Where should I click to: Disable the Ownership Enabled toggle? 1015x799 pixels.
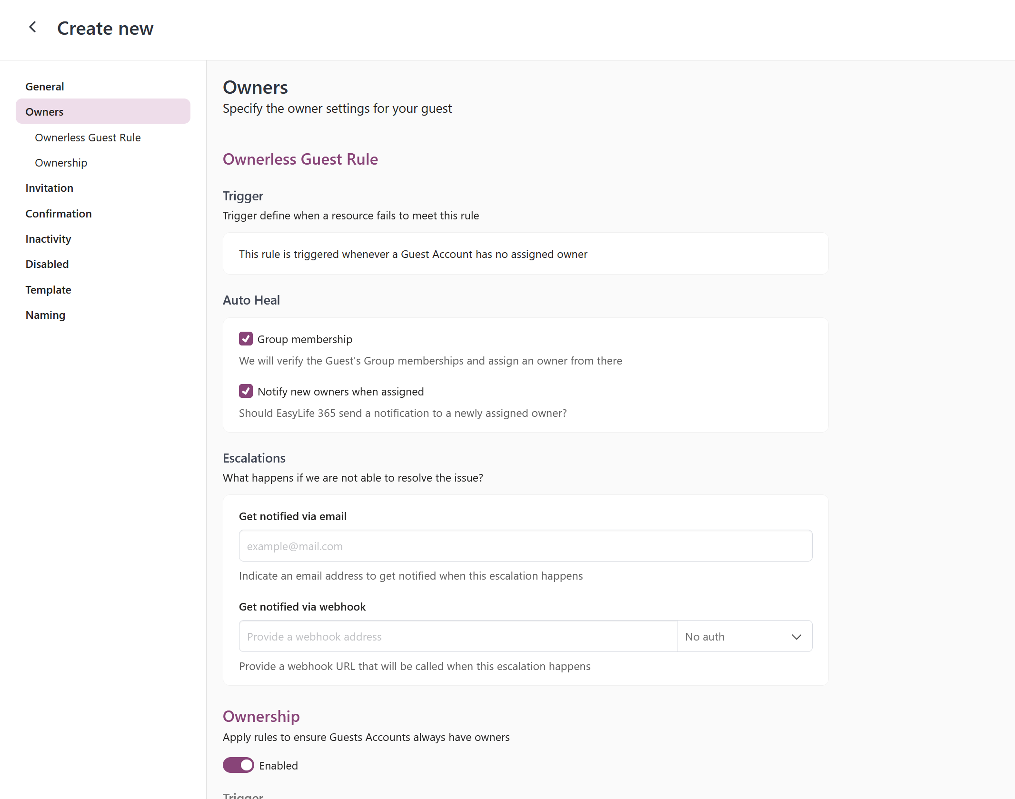point(238,765)
